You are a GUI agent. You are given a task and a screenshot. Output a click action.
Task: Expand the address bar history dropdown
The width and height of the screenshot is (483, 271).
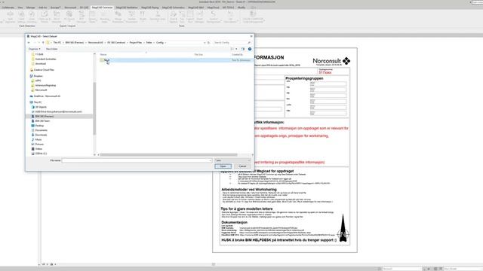[x=205, y=42]
